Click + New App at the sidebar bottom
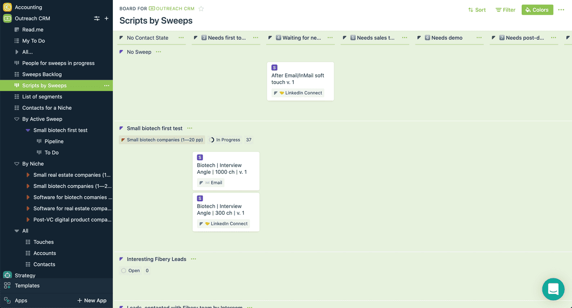This screenshot has width=572, height=308. click(92, 300)
